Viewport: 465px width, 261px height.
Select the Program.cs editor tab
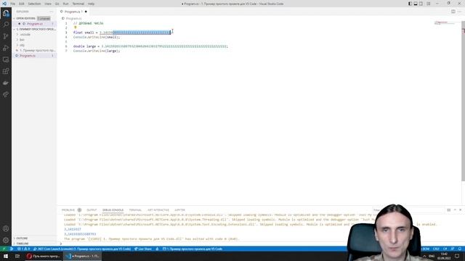74,12
